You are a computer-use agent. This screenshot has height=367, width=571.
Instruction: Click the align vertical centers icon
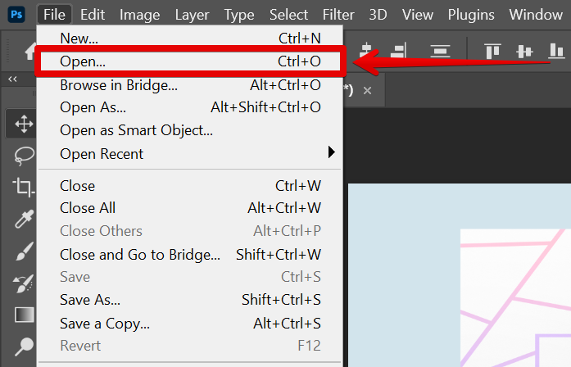pyautogui.click(x=524, y=51)
